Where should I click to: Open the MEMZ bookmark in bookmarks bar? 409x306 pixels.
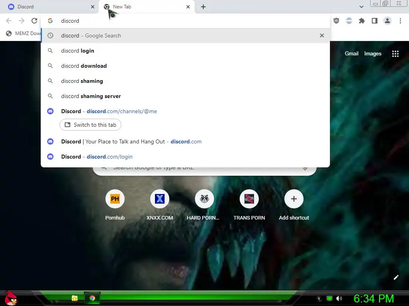24,33
